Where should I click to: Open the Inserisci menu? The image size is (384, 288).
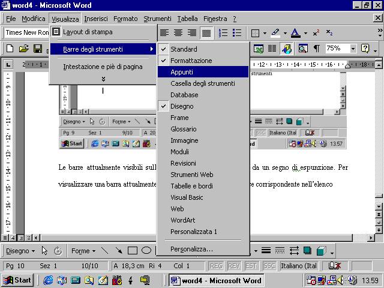(x=96, y=19)
